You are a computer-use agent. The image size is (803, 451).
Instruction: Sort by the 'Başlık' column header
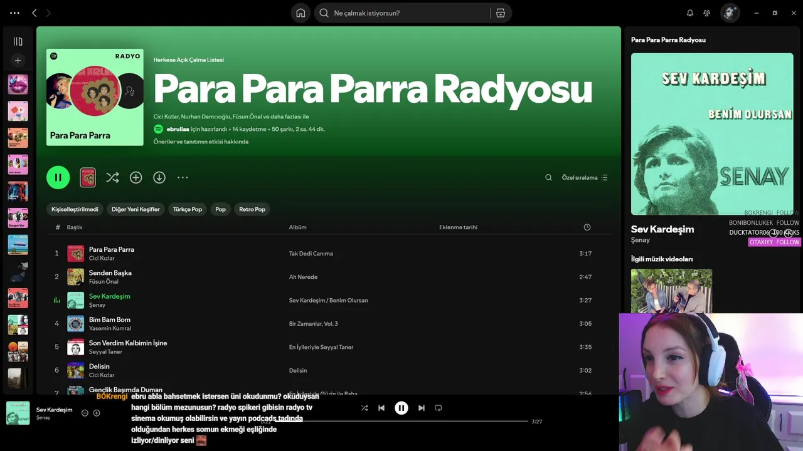tap(75, 227)
